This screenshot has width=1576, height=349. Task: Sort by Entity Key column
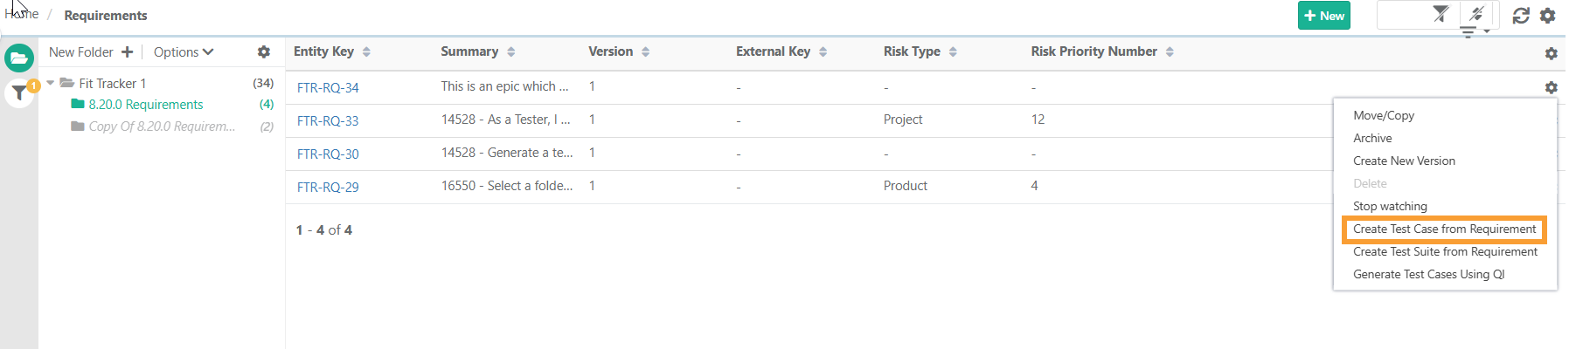366,52
